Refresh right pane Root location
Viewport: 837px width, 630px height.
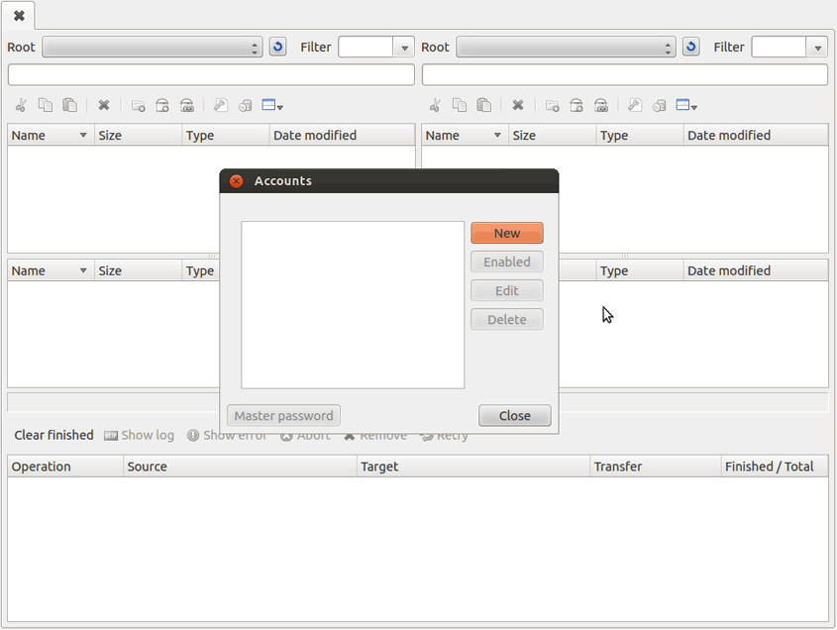690,47
